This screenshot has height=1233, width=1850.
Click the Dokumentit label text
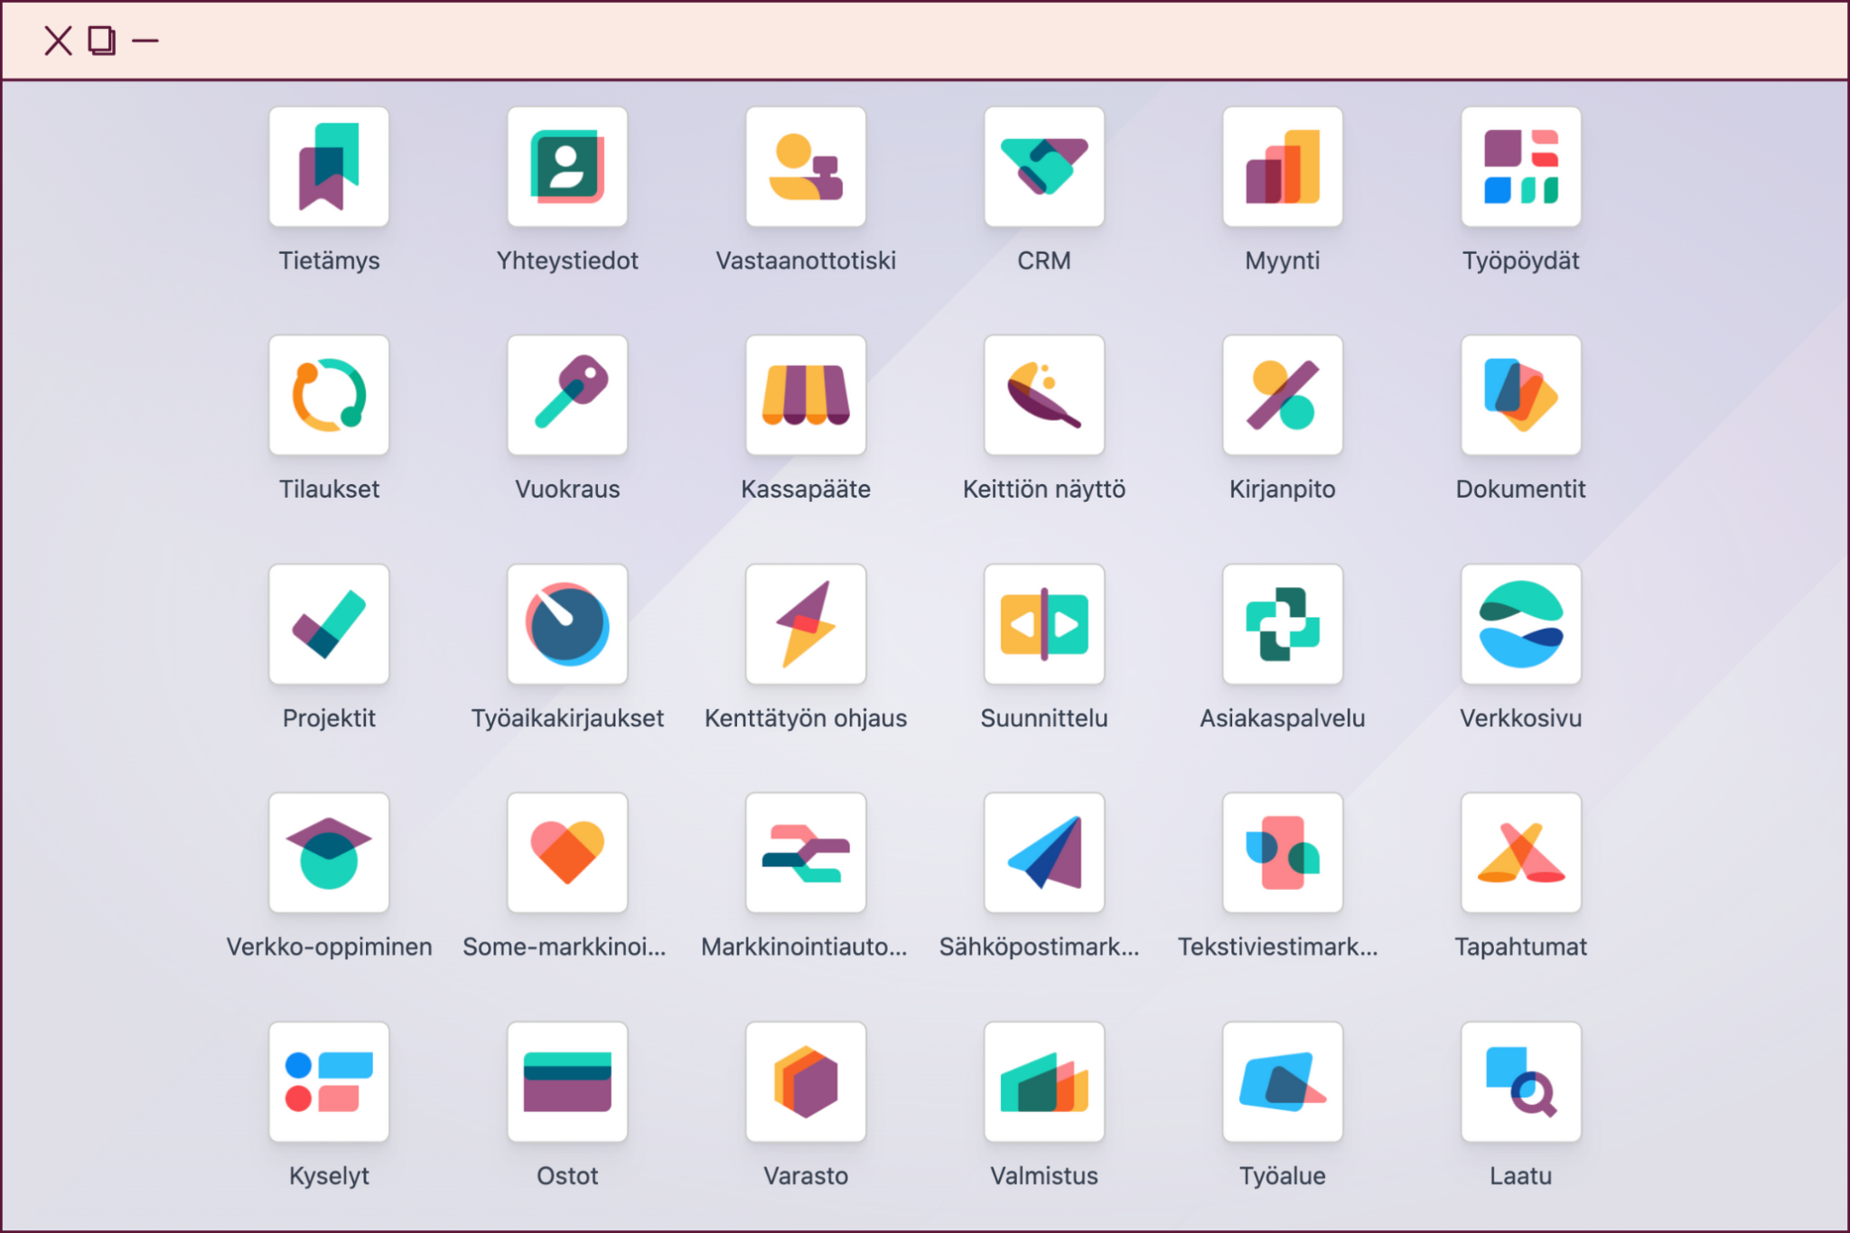point(1520,490)
